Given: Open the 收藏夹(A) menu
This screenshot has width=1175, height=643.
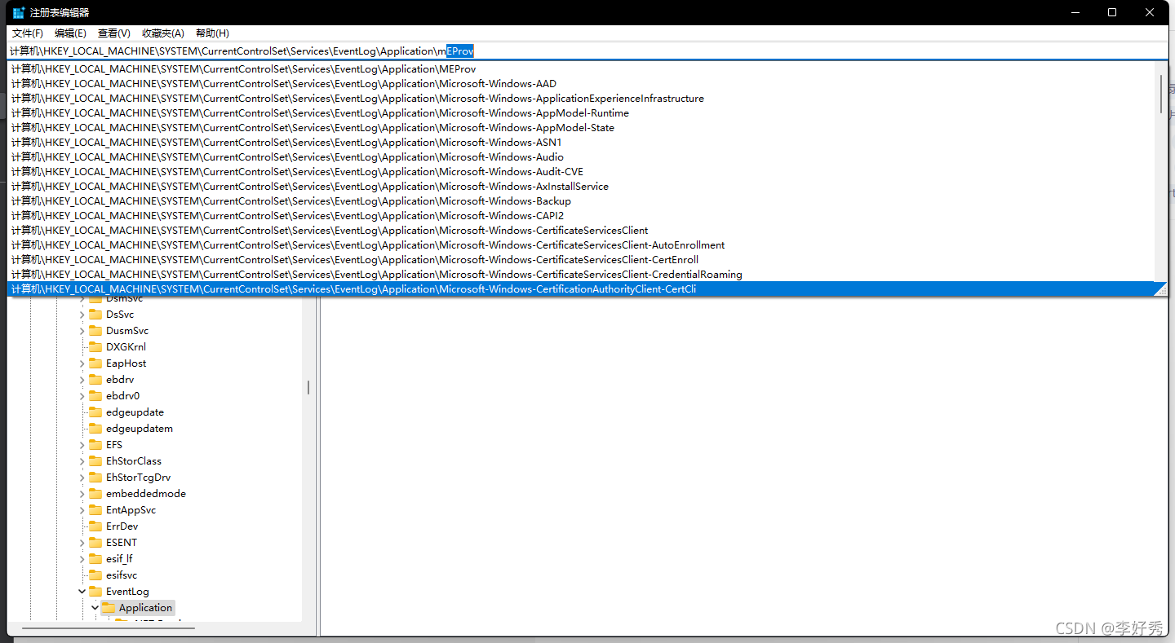Looking at the screenshot, I should (x=163, y=33).
